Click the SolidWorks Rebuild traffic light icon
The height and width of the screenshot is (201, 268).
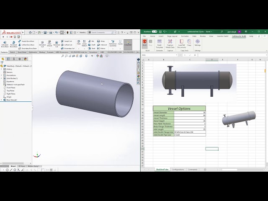point(67,32)
